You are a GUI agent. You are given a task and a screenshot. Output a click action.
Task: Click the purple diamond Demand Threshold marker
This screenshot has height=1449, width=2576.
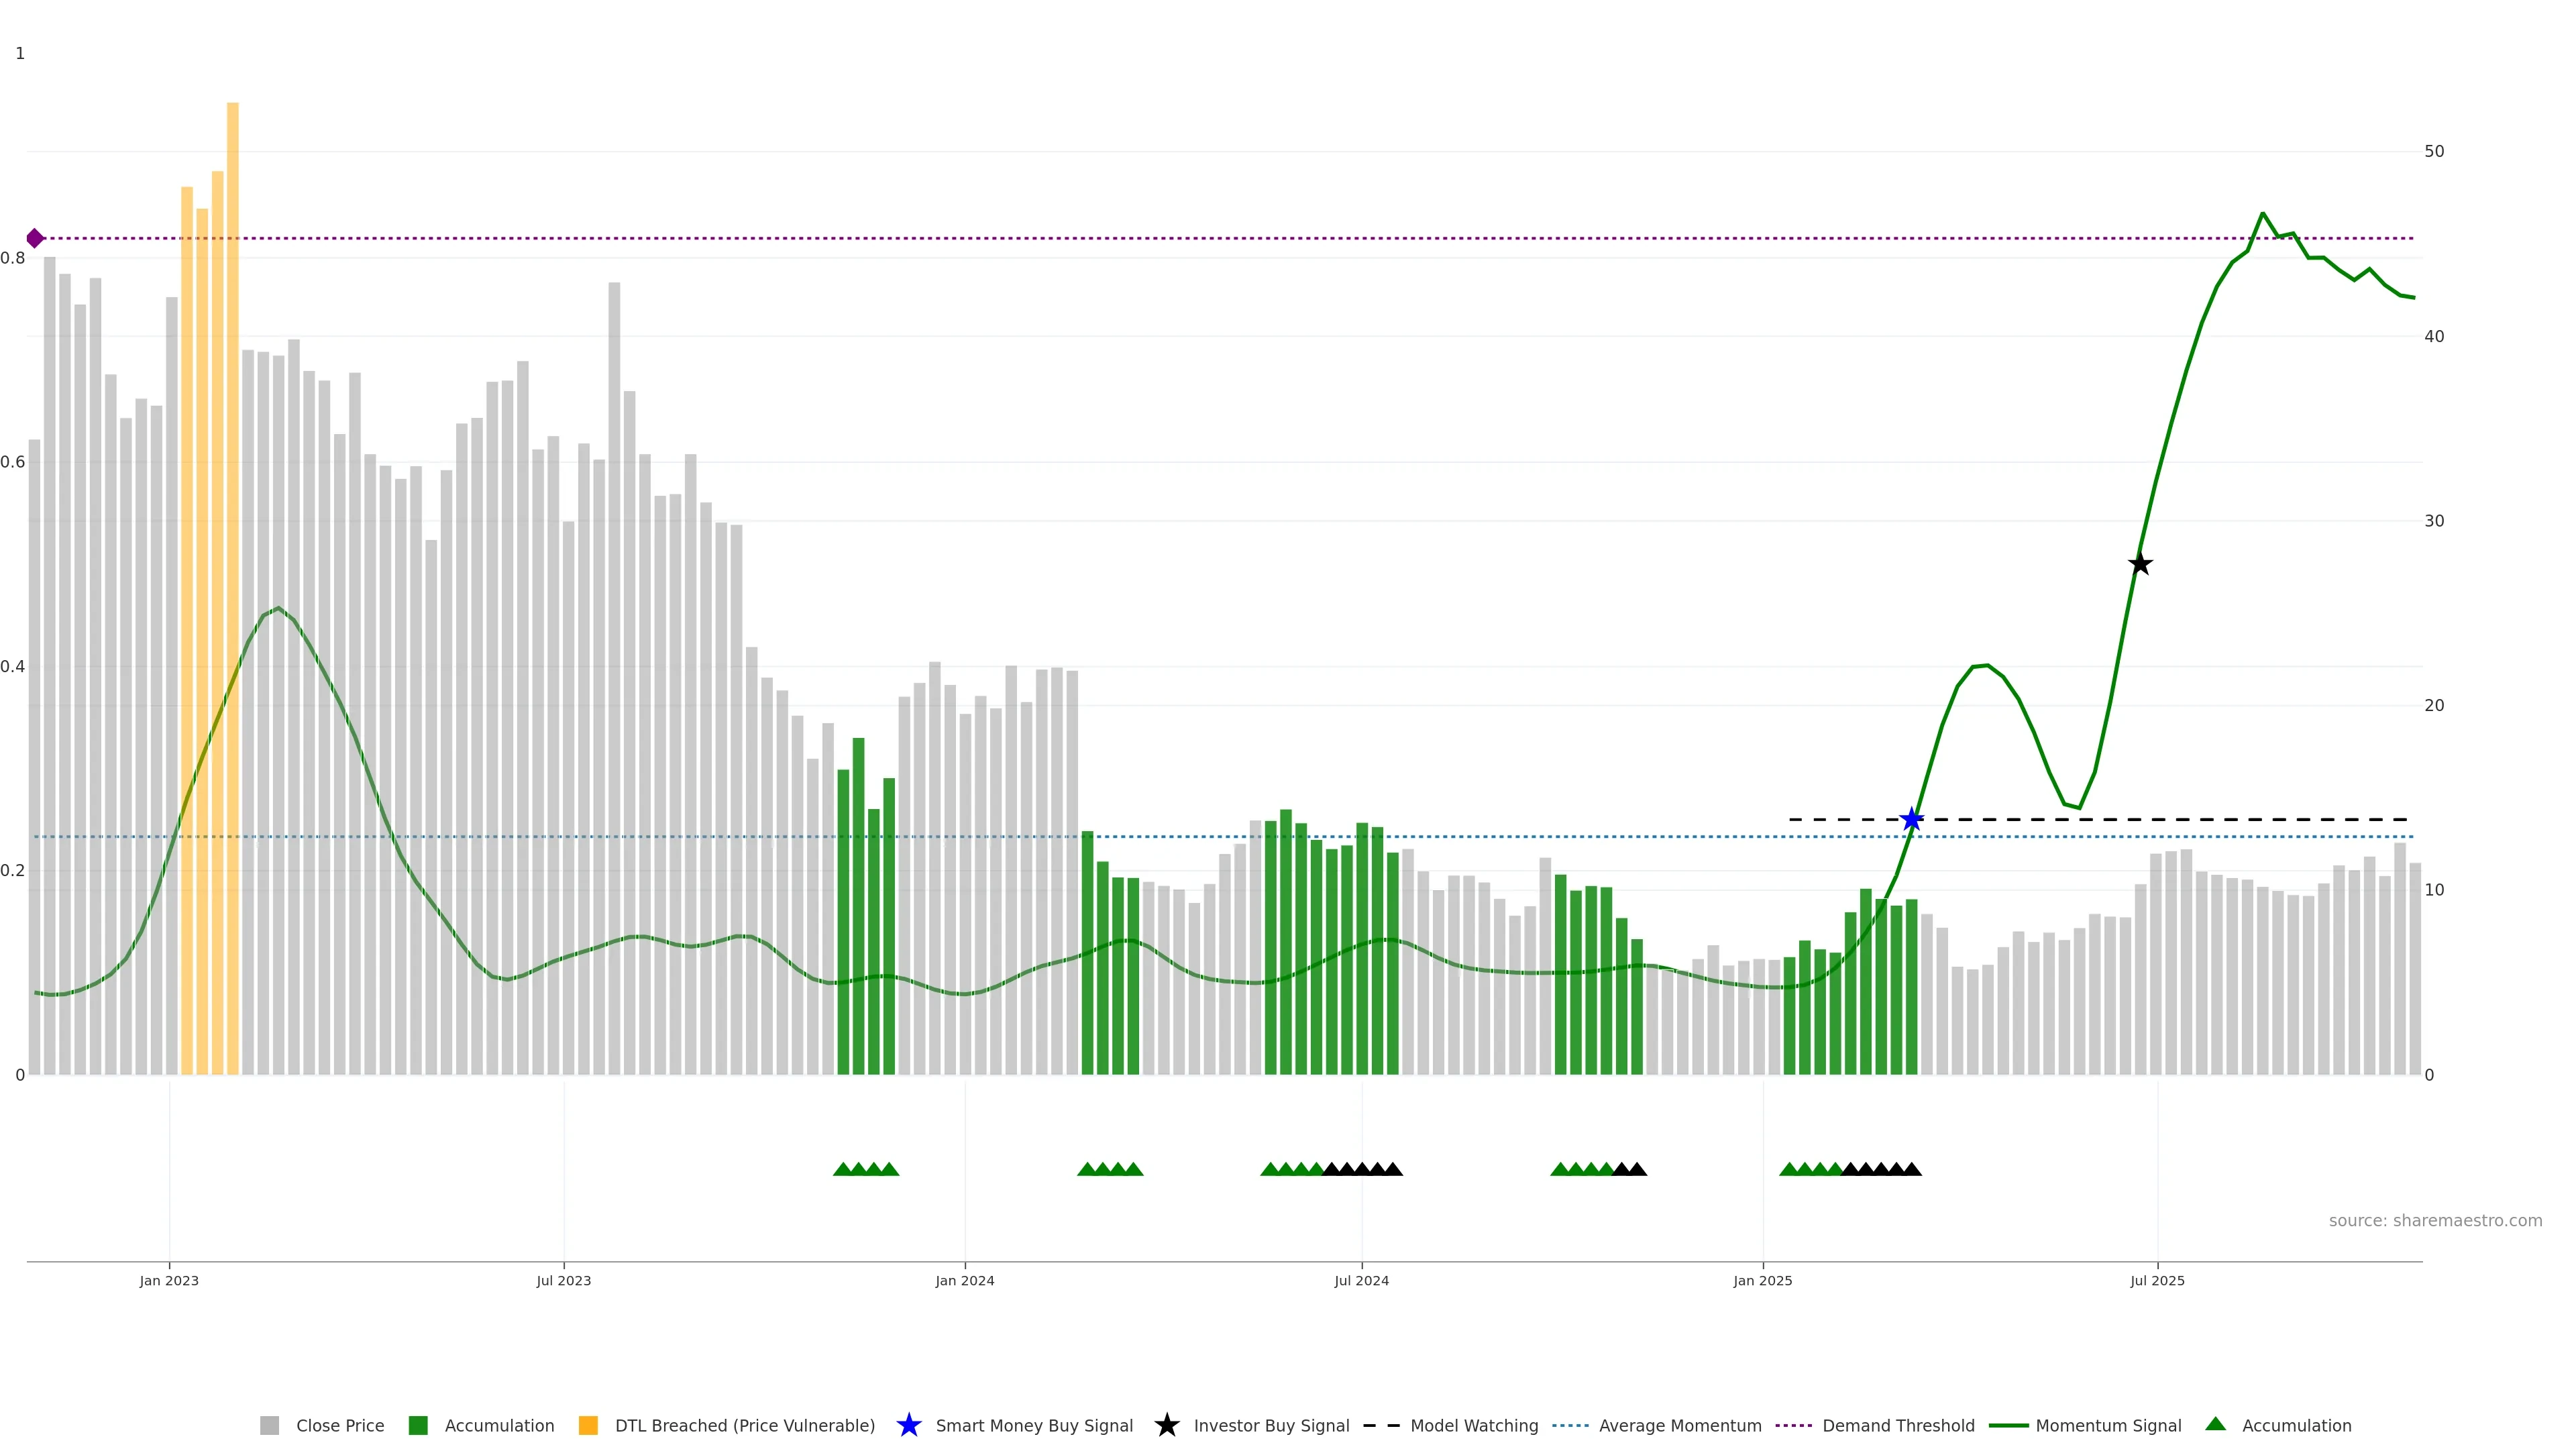[x=35, y=238]
